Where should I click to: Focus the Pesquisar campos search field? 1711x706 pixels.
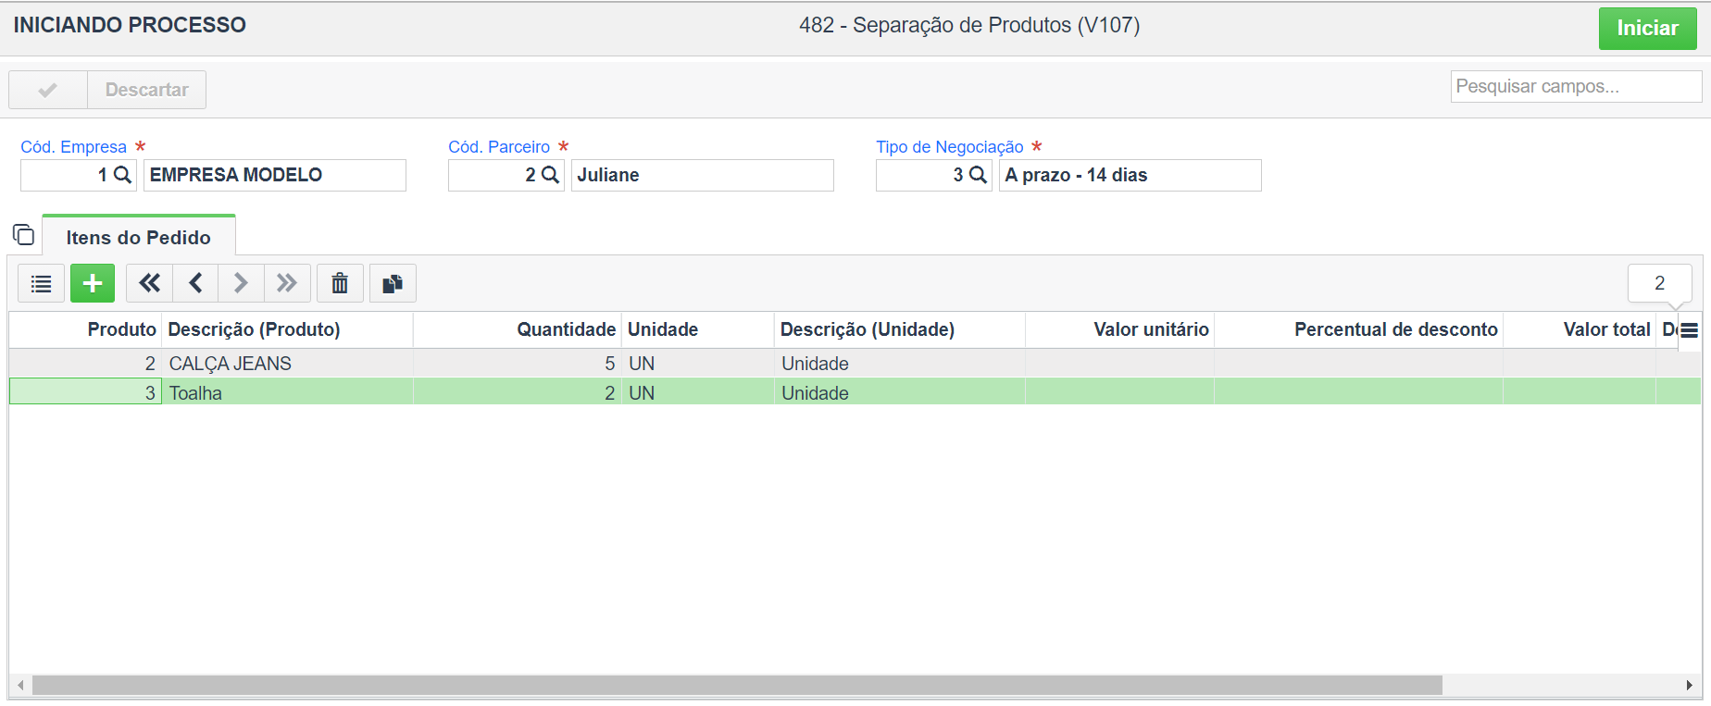point(1576,86)
